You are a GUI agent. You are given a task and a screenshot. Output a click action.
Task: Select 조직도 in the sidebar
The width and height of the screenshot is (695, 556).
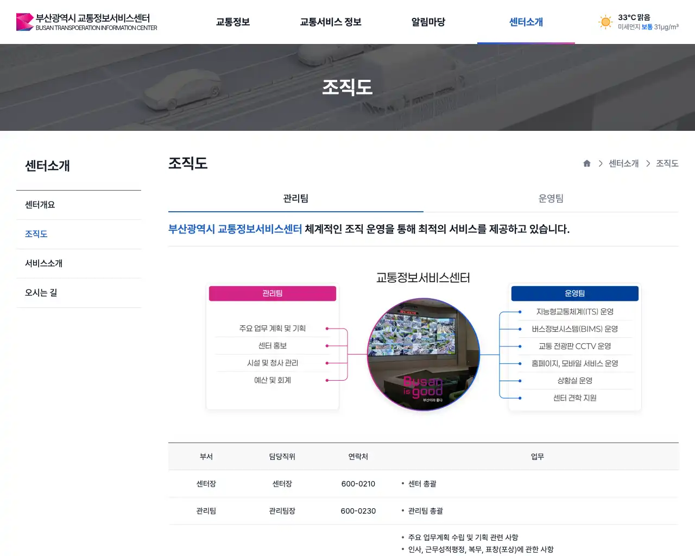tap(79, 234)
